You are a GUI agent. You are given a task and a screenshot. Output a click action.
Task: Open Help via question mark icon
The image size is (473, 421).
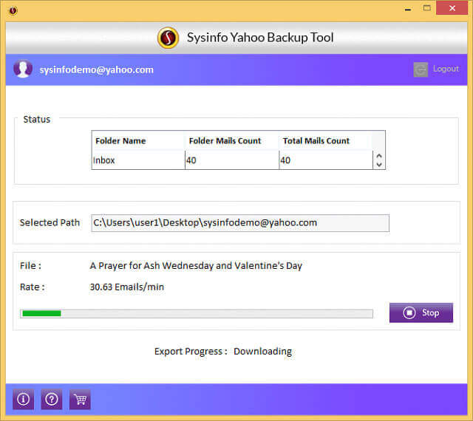pos(52,400)
